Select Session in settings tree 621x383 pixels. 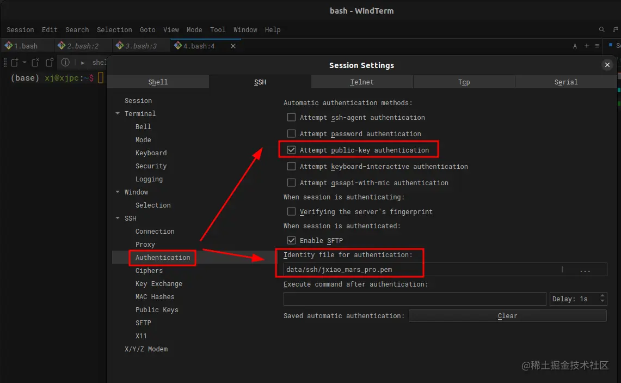click(x=138, y=101)
